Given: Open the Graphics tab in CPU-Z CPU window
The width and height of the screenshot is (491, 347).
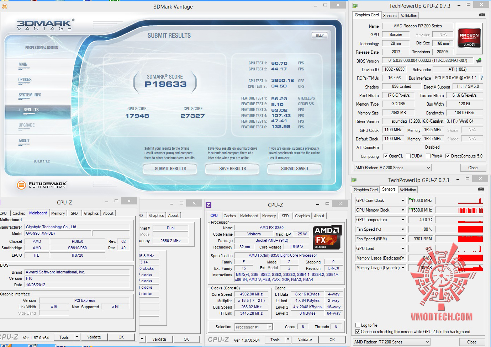Looking at the screenshot, I should pos(302,216).
